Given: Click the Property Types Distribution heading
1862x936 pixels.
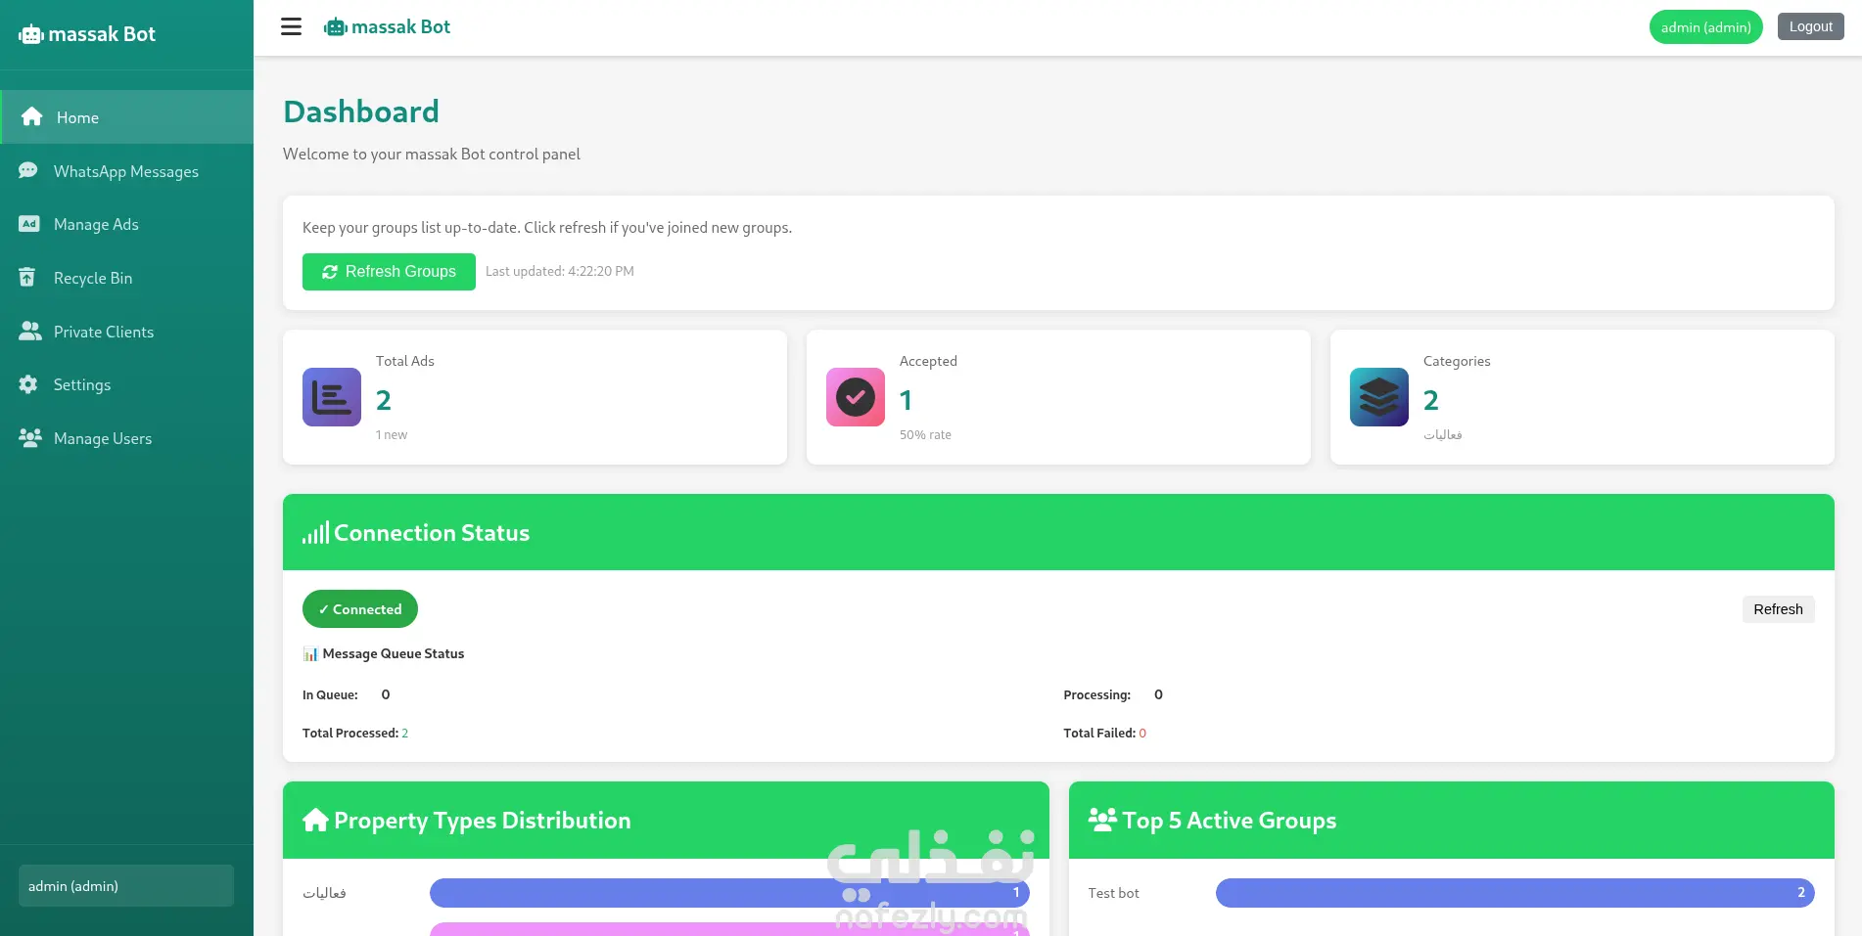Looking at the screenshot, I should click(x=483, y=821).
